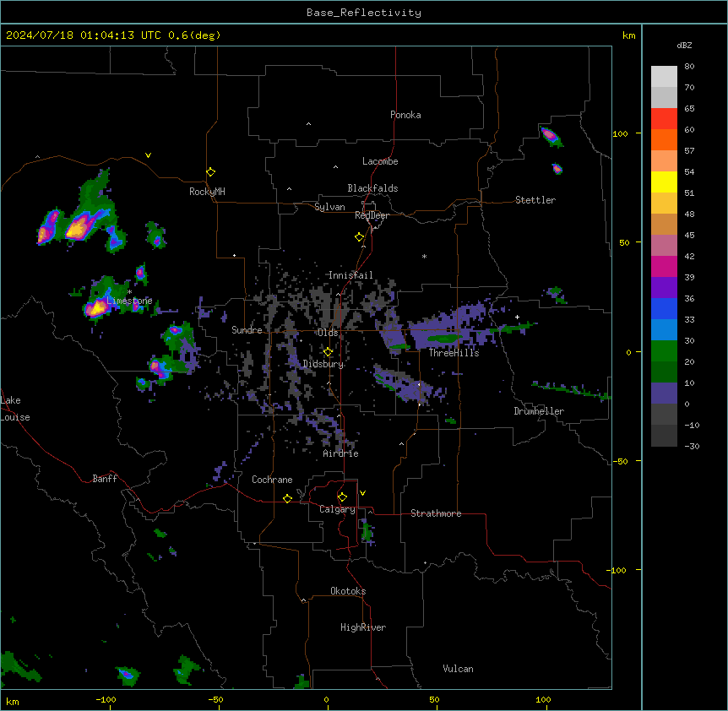
Task: Click the -30 value in the dBZ legend
Action: point(692,447)
